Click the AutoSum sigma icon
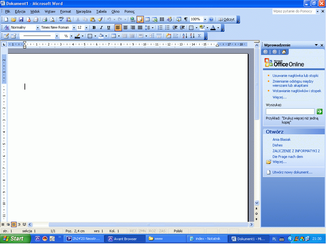 (x=200, y=36)
